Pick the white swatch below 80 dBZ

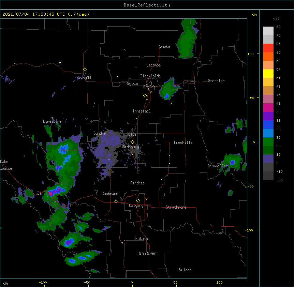tap(268, 31)
